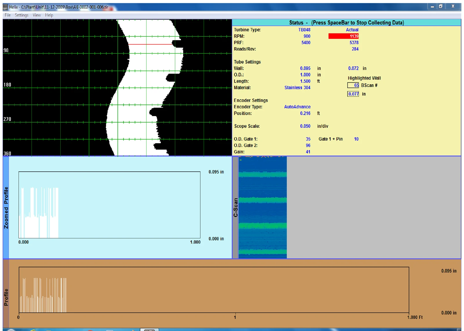The image size is (464, 331).
Task: Click the Helix application icon in title bar
Action: point(6,7)
